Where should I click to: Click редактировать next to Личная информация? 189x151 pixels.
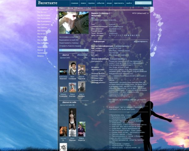click(118, 59)
